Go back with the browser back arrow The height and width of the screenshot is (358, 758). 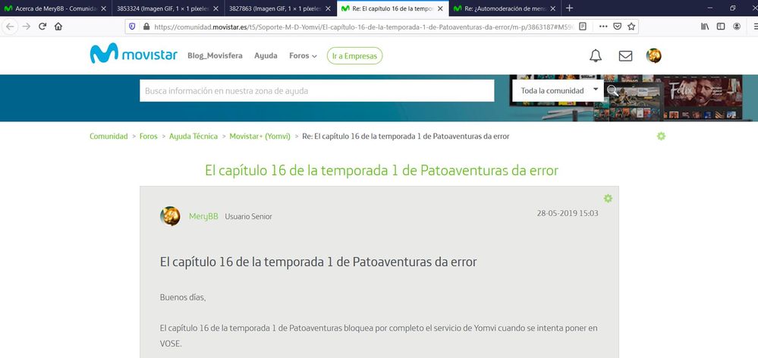pyautogui.click(x=10, y=27)
